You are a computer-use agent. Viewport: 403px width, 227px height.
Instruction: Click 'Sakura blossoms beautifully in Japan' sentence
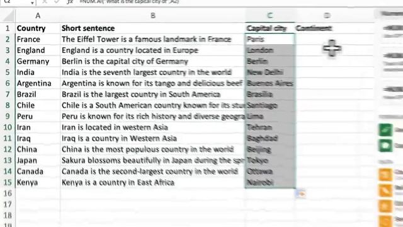coord(153,160)
